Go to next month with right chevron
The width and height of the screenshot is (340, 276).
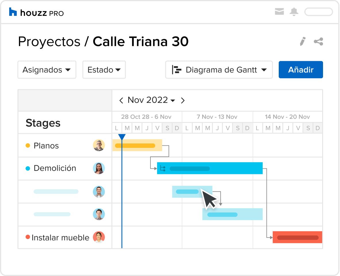pyautogui.click(x=183, y=100)
